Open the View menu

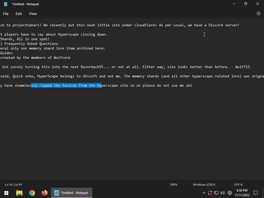[x=33, y=14]
